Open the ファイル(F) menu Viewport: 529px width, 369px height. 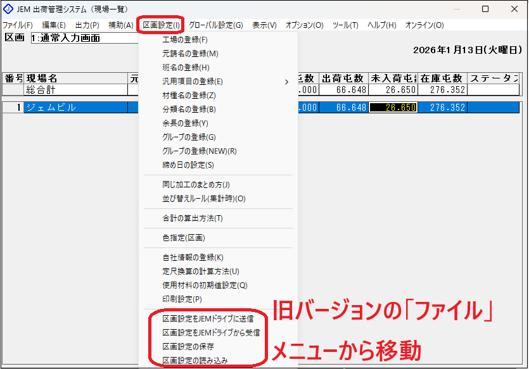[x=17, y=25]
